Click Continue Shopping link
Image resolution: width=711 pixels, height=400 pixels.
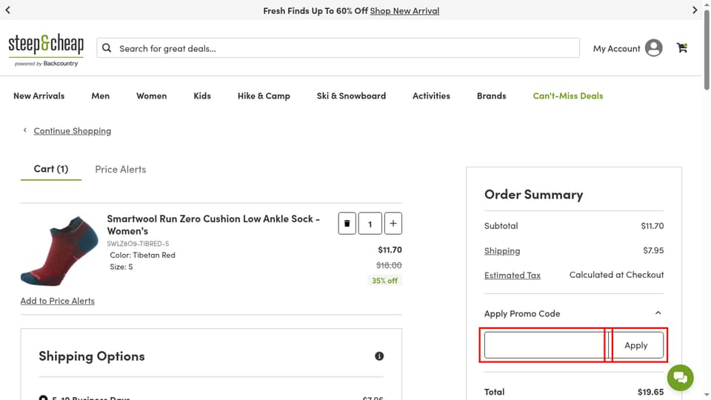pyautogui.click(x=72, y=130)
